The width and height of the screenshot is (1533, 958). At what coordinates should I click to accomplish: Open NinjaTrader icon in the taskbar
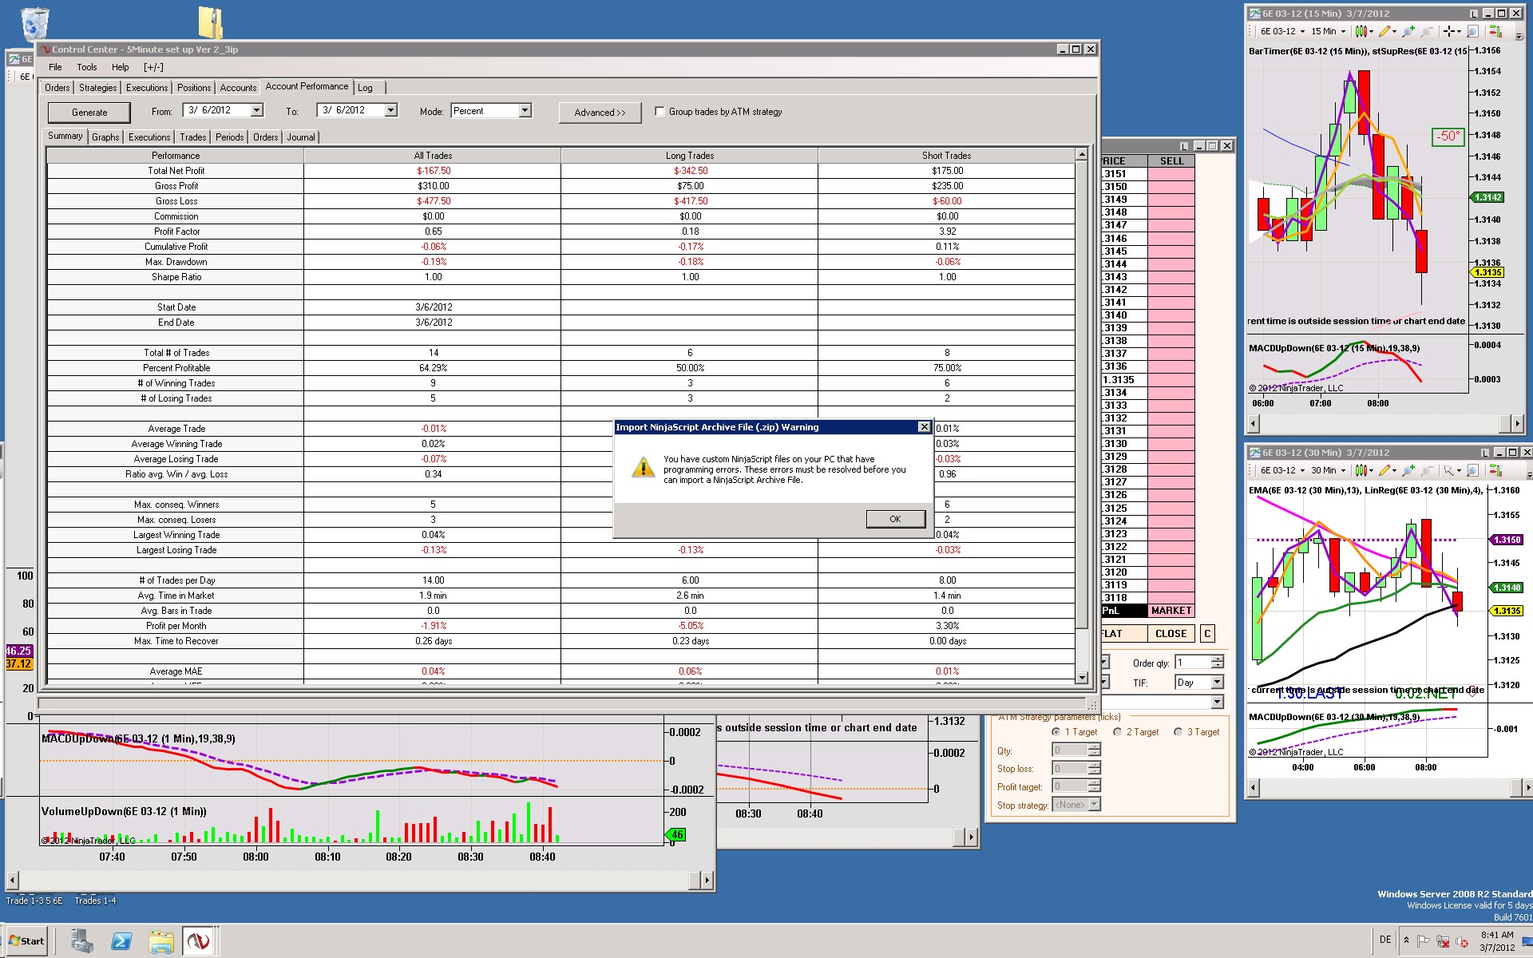coord(197,941)
